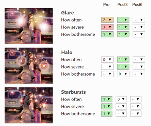Click the Starbursts example street image
The image size is (151, 126).
[29, 105]
